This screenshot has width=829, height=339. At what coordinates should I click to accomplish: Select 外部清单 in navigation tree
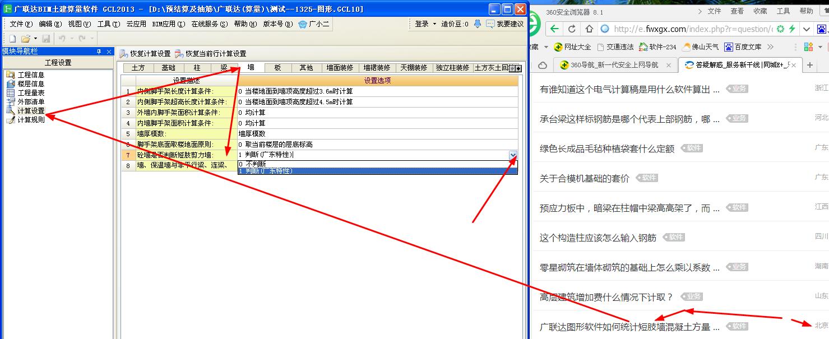pyautogui.click(x=31, y=101)
